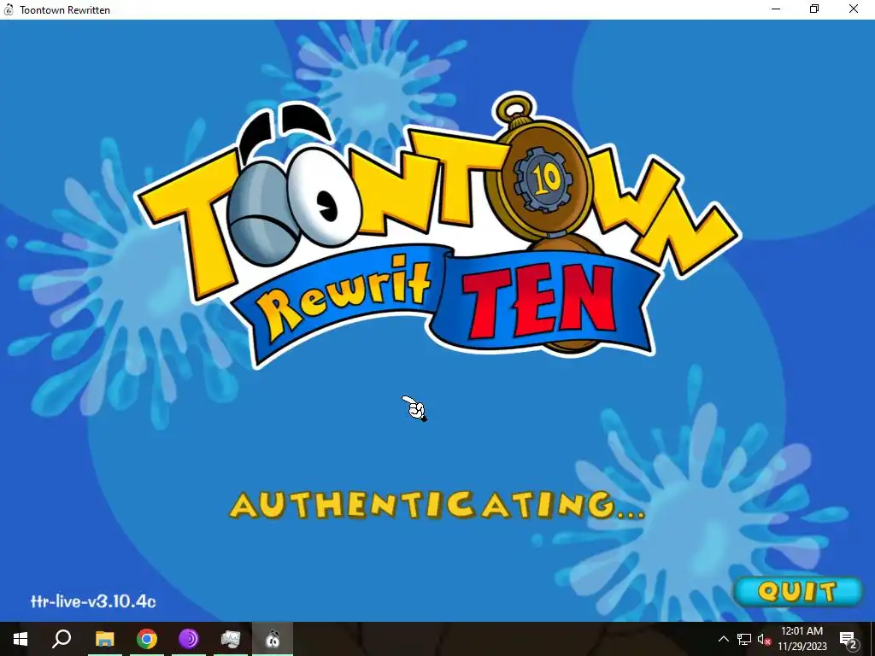Open taskbar search magnifier
The height and width of the screenshot is (656, 875).
coord(62,639)
